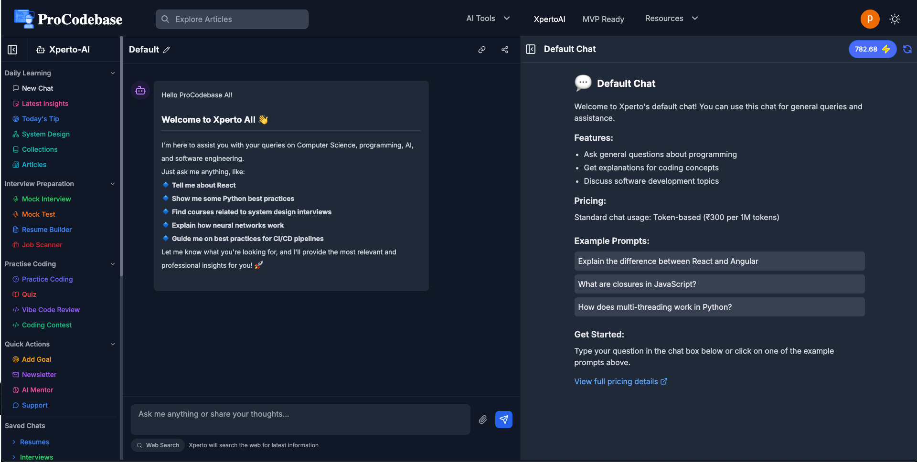Screen dimensions: 917x462
Task: Open the AI Tools dropdown
Action: pyautogui.click(x=488, y=19)
